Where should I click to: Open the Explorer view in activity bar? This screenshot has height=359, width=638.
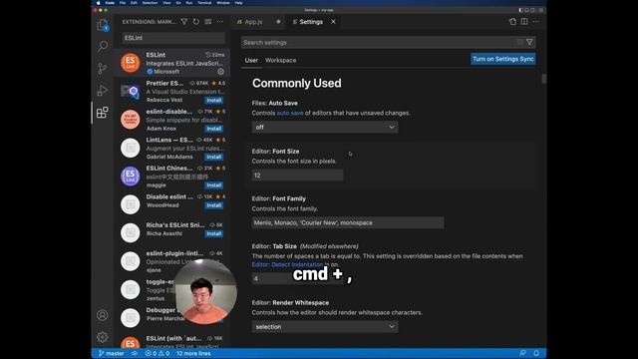[103, 25]
